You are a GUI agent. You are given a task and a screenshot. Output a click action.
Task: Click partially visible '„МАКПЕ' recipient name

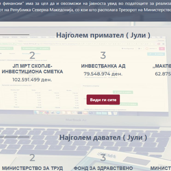point(162,66)
